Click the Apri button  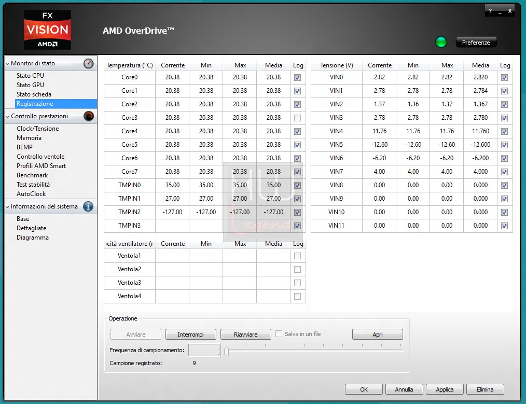click(378, 335)
